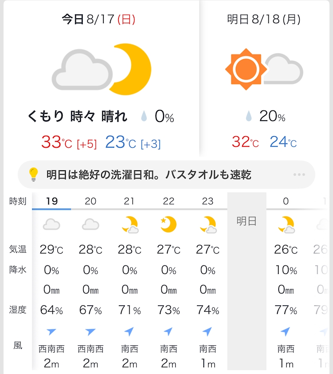333x374 pixels.
Task: Select the 20 o'clock hour column
Action: (90, 201)
